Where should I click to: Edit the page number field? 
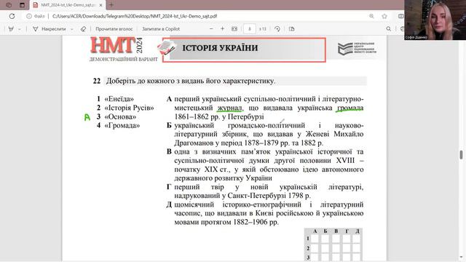click(x=249, y=29)
